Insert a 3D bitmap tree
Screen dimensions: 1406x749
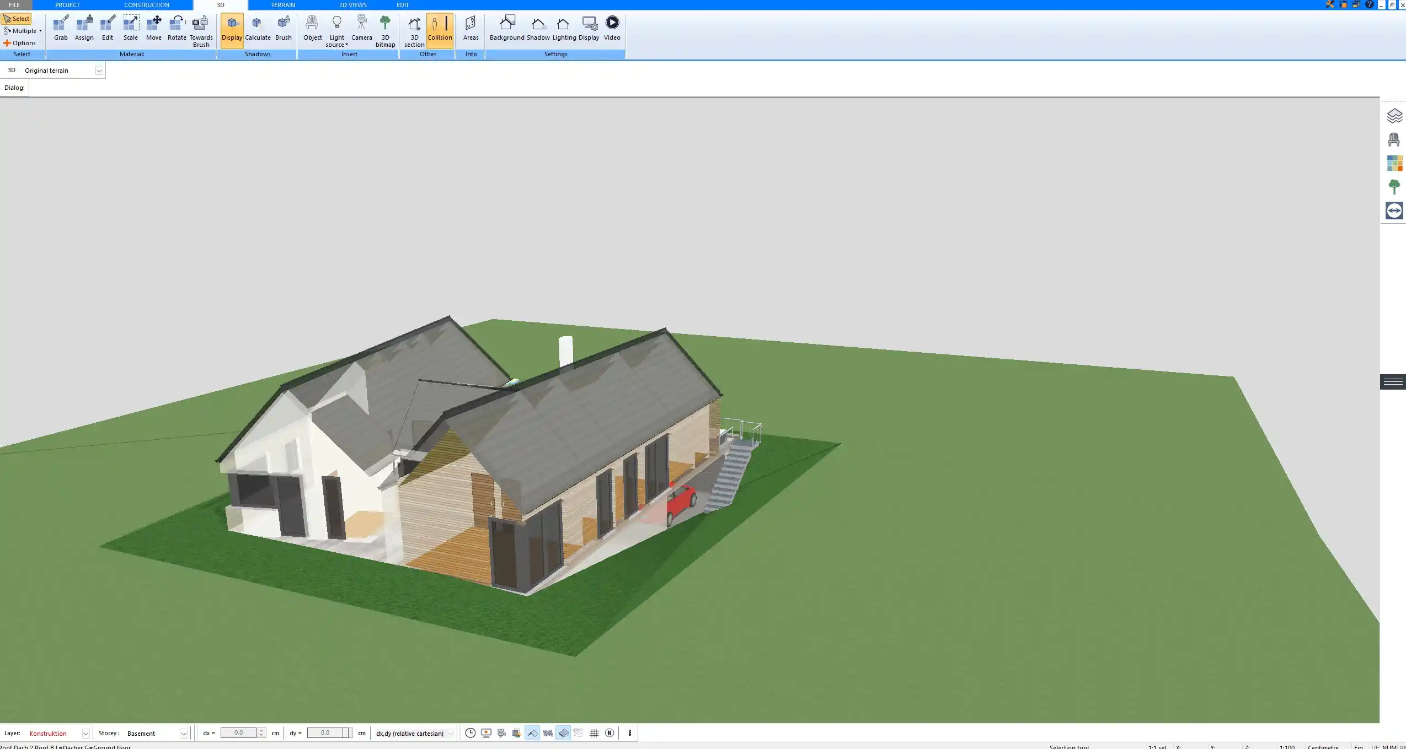click(386, 31)
